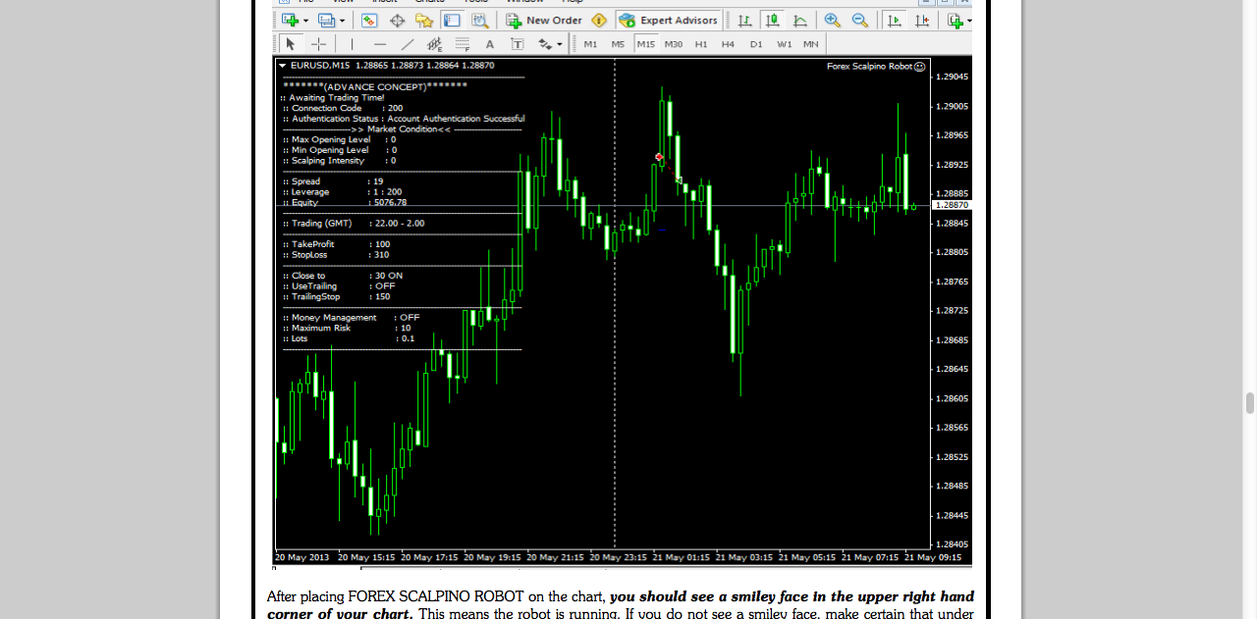This screenshot has width=1257, height=619.
Task: Click the Money Management OFF line
Action: 350,318
